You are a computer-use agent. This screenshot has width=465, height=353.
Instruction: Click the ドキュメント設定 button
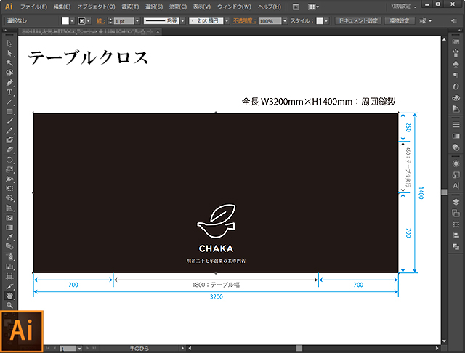(x=357, y=21)
